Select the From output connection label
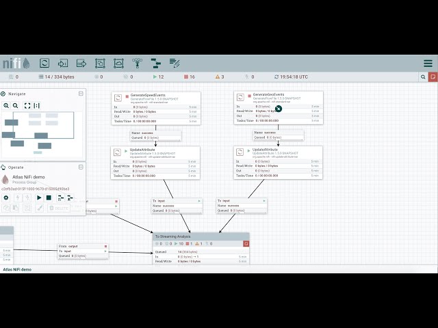Image resolution: width=438 pixels, height=328 pixels. (83, 251)
